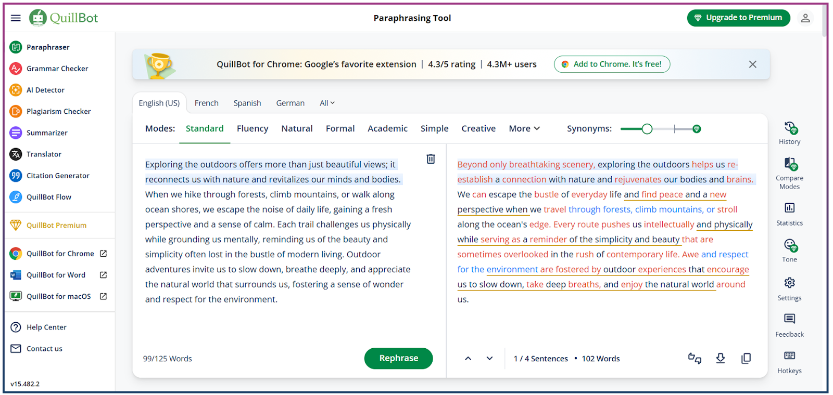This screenshot has height=395, width=833.
Task: Select Academic mode
Action: coord(387,128)
